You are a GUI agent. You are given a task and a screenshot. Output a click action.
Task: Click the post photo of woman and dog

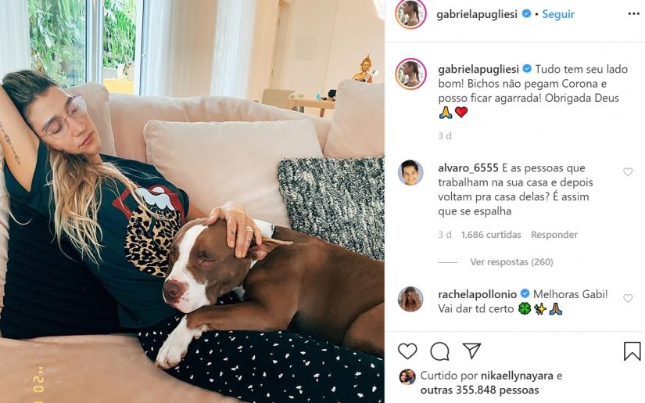192,201
